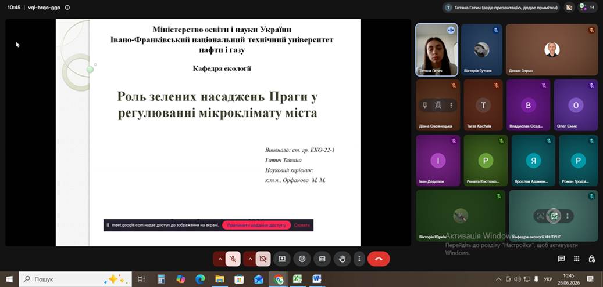Select Владислав Осад... tile avatar
Screen dimensions: 603x287
click(x=529, y=105)
